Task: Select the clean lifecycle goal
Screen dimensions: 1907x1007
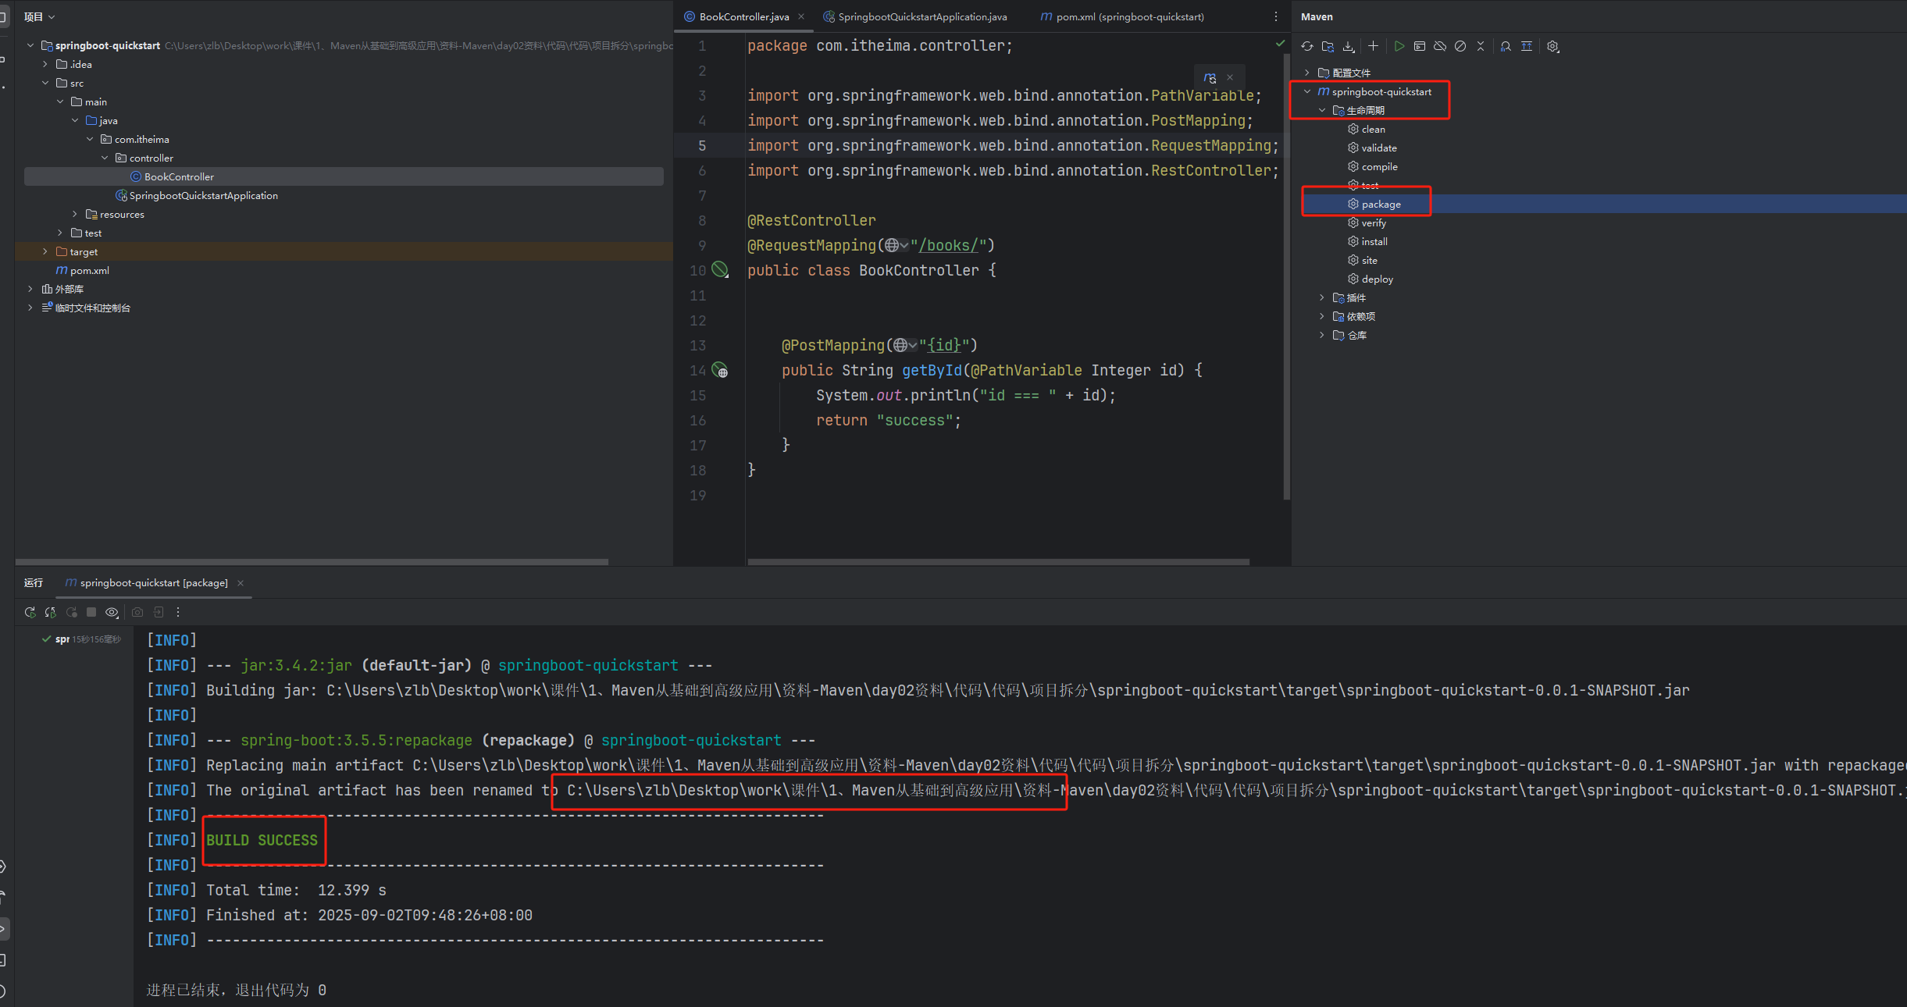Action: point(1366,129)
